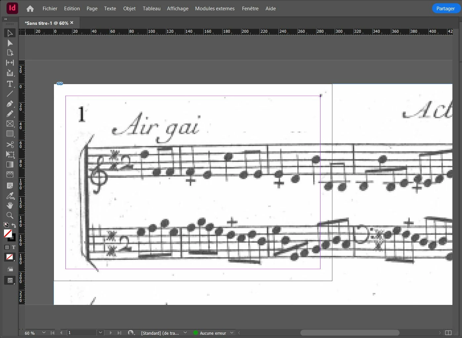Open the Aide menu

click(271, 9)
